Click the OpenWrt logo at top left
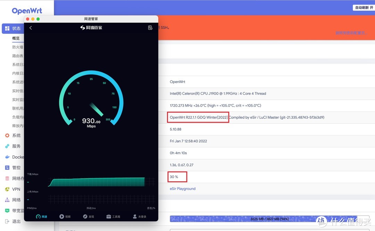The height and width of the screenshot is (231, 375). tap(27, 11)
